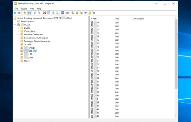The image size is (191, 122).
Task: Export the list using the toolbar icon
Action: [x=57, y=13]
